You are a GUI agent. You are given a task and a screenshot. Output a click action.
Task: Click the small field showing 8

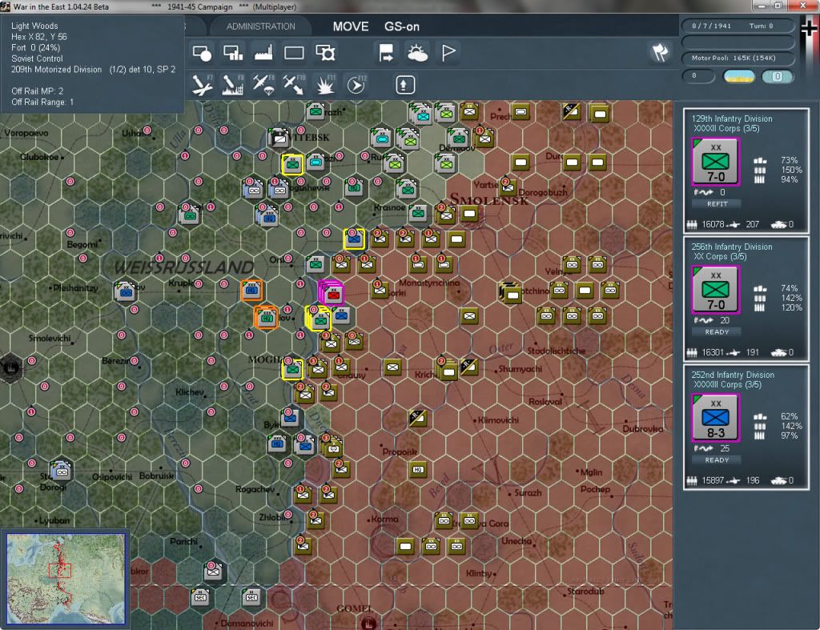pyautogui.click(x=698, y=76)
